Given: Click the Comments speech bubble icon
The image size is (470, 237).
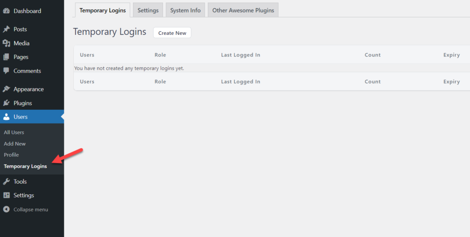Looking at the screenshot, I should pyautogui.click(x=6, y=71).
